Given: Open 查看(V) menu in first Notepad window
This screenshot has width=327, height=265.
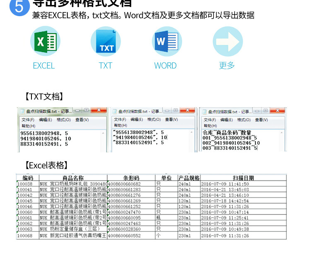Looking at the screenshot, I should point(82,120).
